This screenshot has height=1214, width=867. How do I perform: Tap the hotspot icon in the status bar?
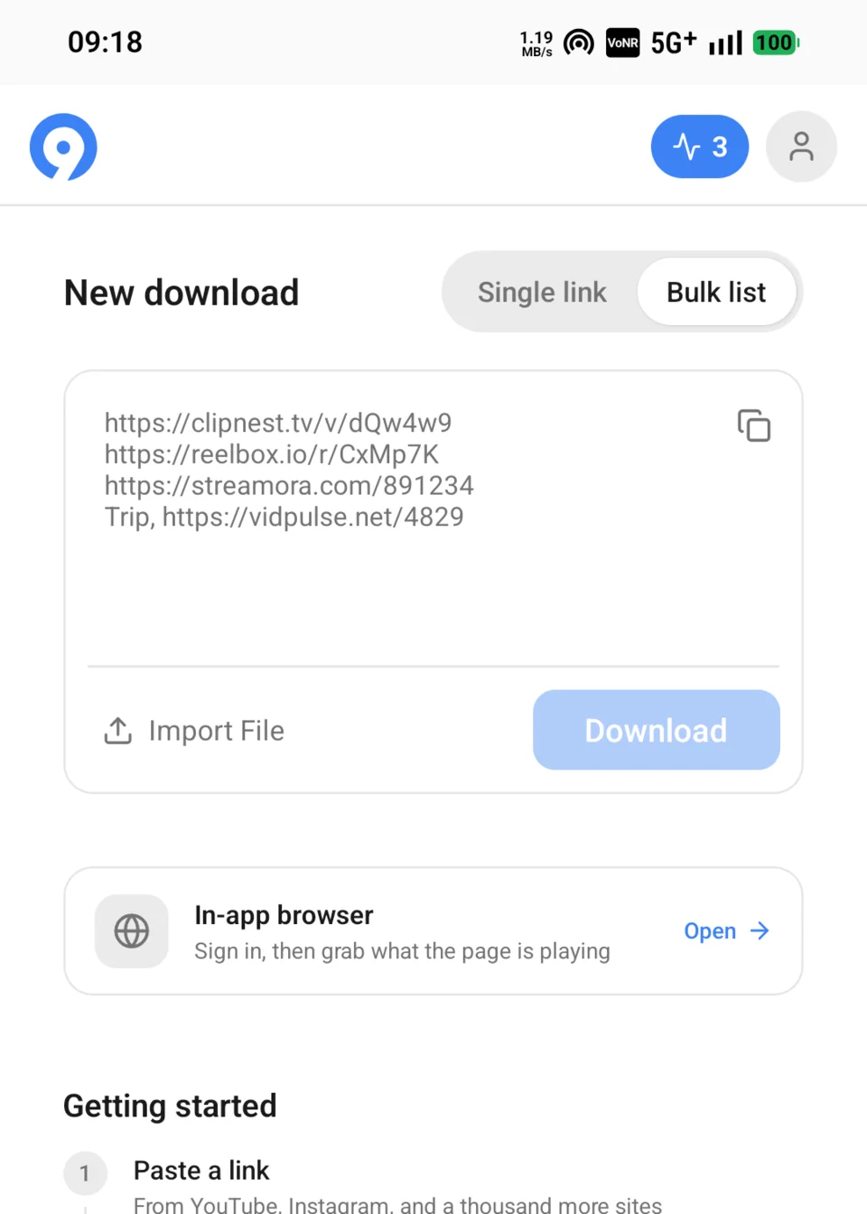579,42
